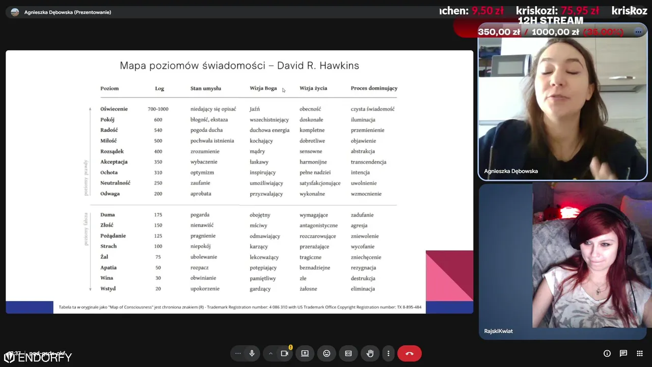652x367 pixels.
Task: Click the 'Wizja Boga' column header
Action: click(x=263, y=88)
